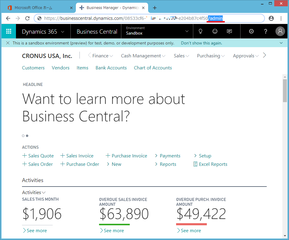Image resolution: width=289 pixels, height=240 pixels.
Task: Open Chart of Accounts
Action: (x=153, y=68)
